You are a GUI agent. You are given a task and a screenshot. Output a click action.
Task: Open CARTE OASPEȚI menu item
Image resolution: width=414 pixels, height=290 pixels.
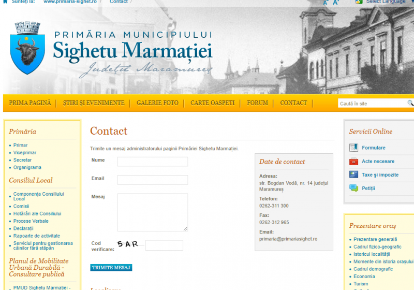coord(213,103)
